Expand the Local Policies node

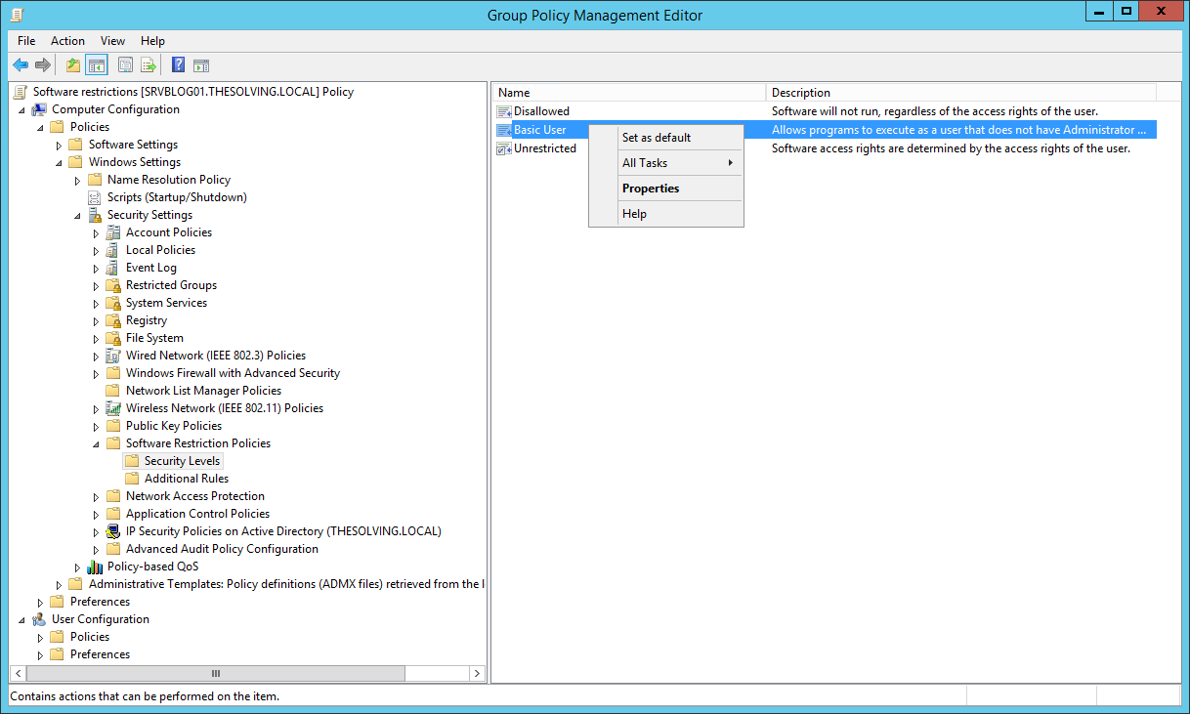click(x=96, y=251)
